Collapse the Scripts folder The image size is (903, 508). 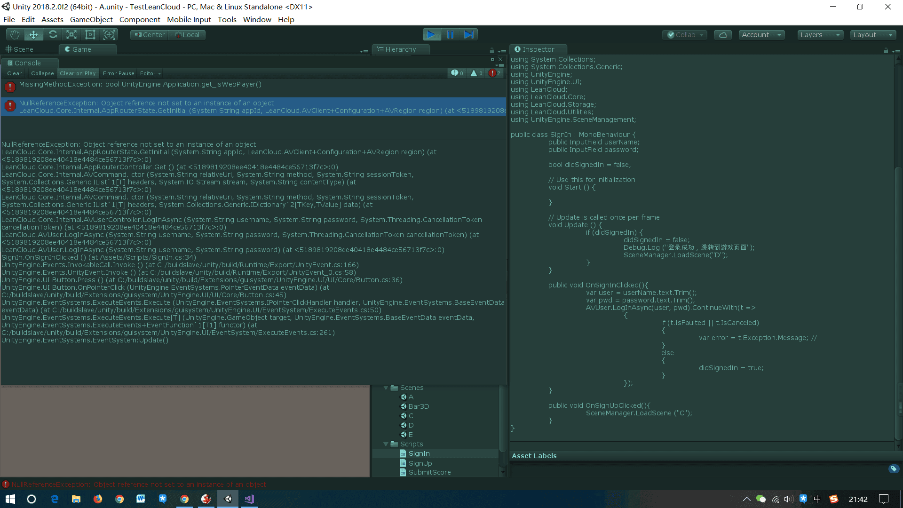[386, 444]
